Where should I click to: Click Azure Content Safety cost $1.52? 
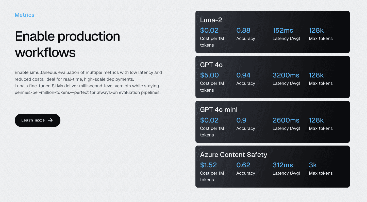pos(208,165)
